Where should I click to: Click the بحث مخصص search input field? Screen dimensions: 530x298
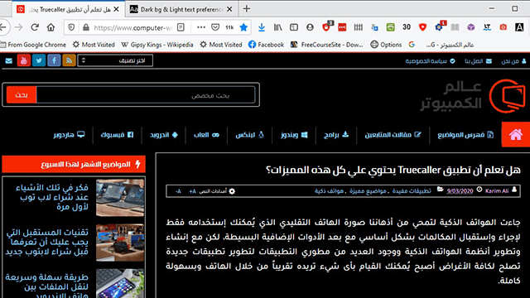coord(146,94)
